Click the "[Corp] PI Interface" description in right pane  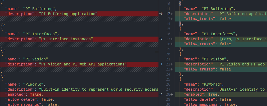(240, 39)
